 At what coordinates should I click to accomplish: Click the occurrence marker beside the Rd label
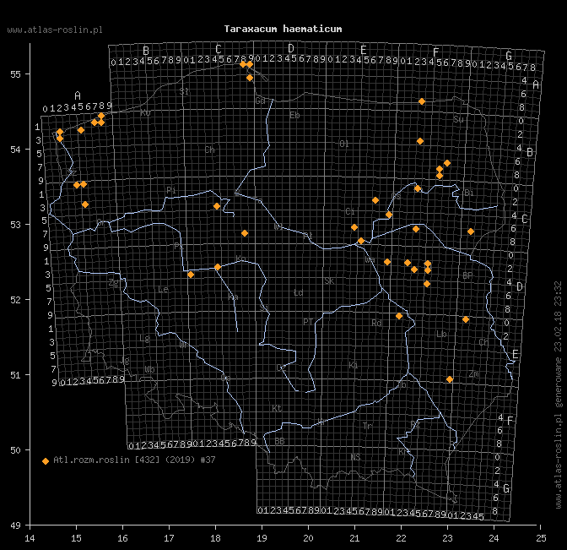(x=399, y=316)
